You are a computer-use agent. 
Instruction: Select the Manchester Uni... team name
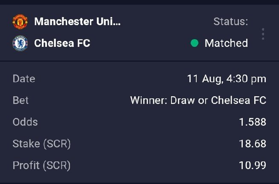tap(77, 21)
